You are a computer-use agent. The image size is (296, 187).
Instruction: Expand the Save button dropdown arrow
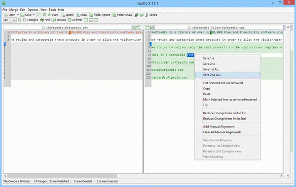point(34,15)
